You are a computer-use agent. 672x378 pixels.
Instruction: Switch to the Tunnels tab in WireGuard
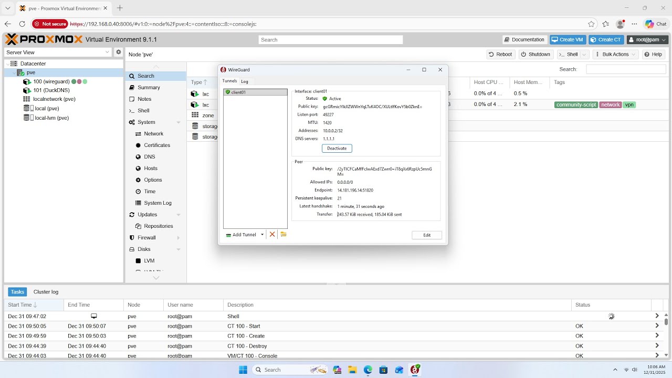coord(229,81)
